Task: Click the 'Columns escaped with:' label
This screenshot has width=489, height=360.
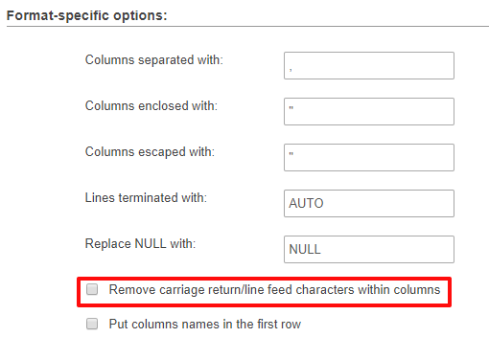Action: coord(150,152)
